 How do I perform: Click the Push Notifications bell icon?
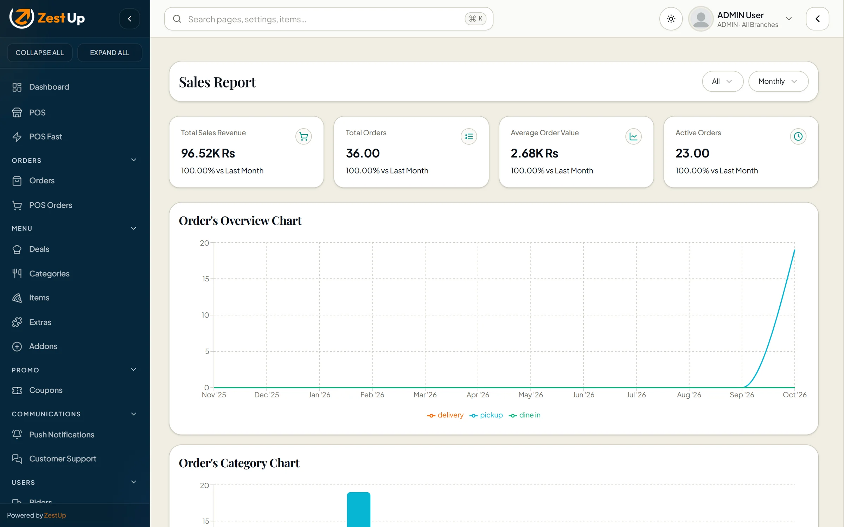click(17, 435)
